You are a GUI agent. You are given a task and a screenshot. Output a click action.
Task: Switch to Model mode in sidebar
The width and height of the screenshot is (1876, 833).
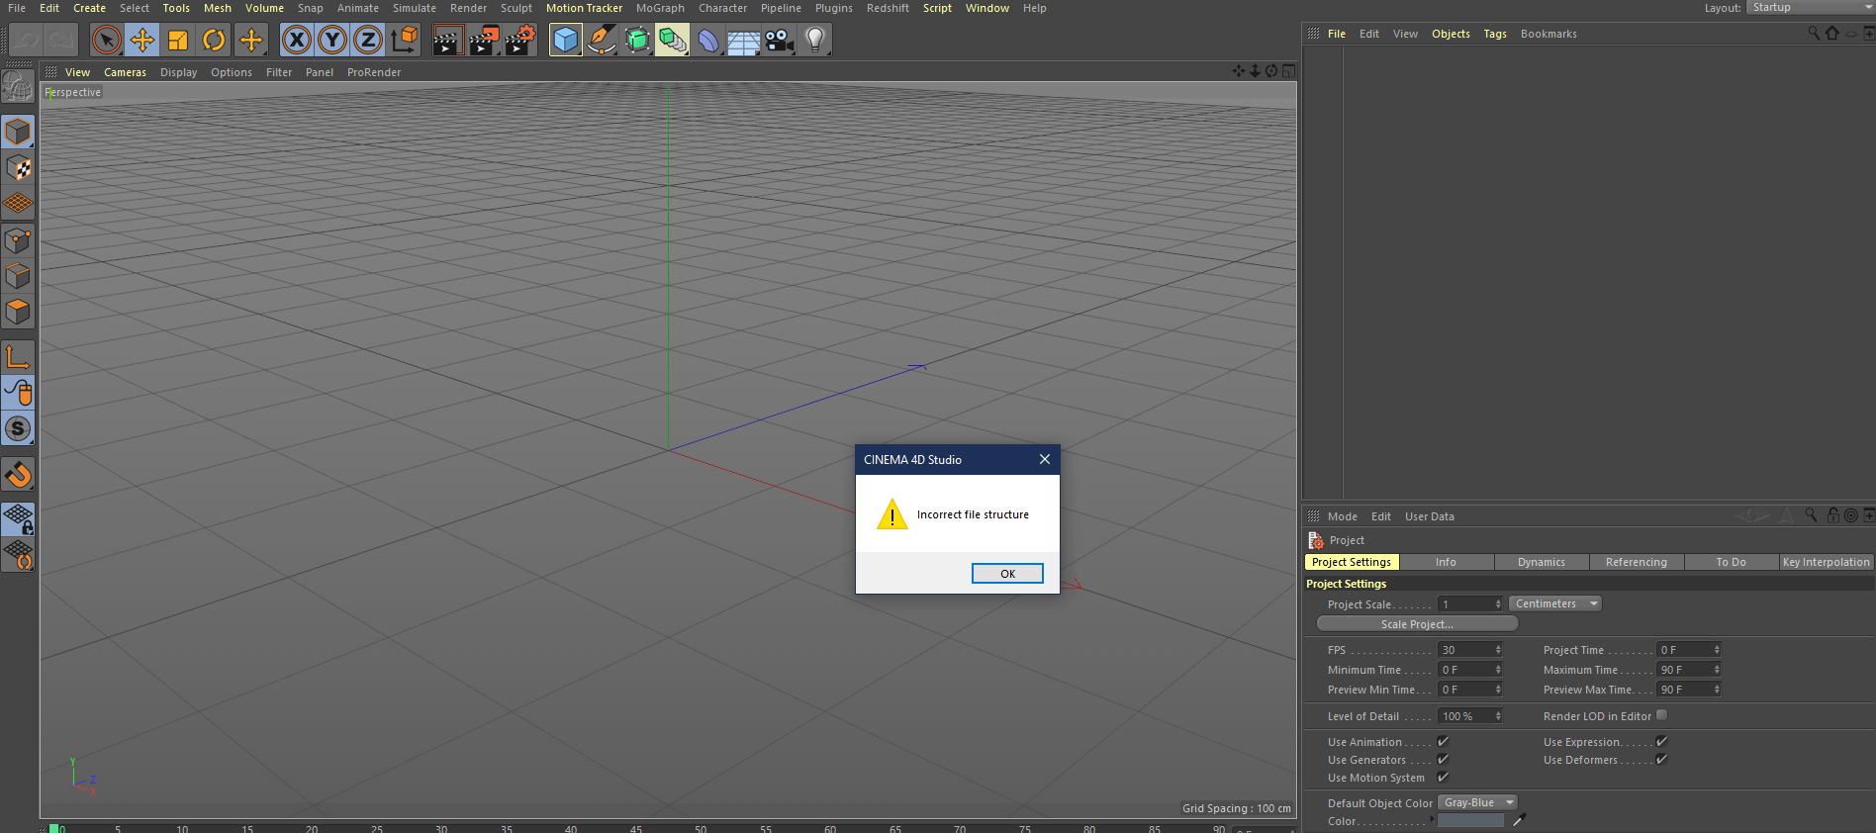point(18,132)
